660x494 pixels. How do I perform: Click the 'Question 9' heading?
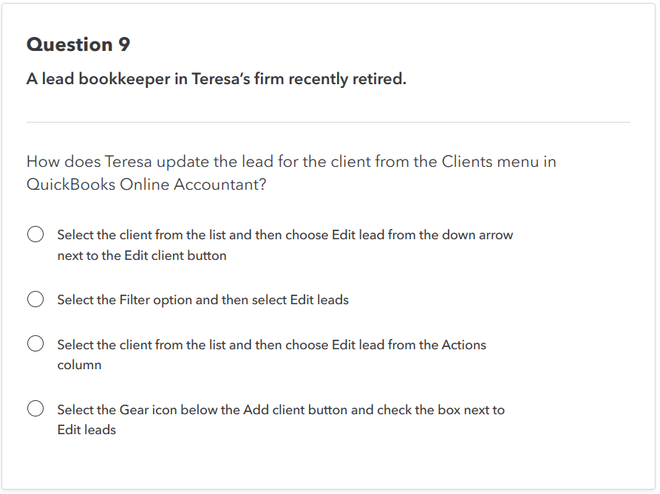pos(78,44)
